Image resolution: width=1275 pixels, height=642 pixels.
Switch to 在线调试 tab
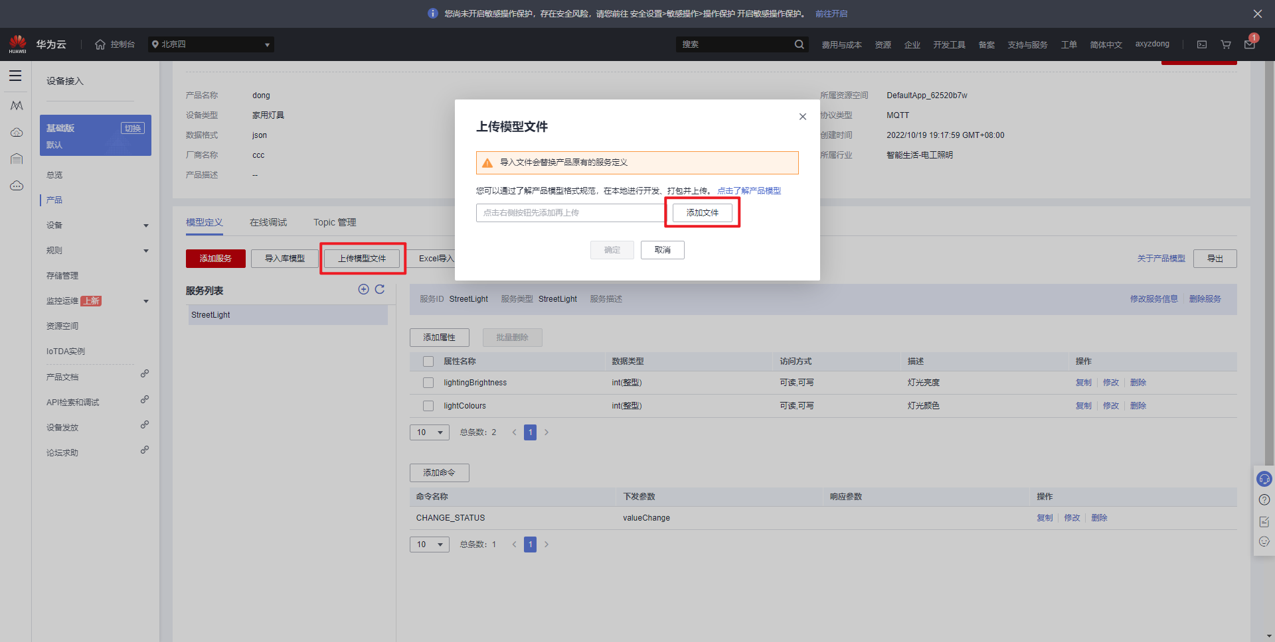268,222
